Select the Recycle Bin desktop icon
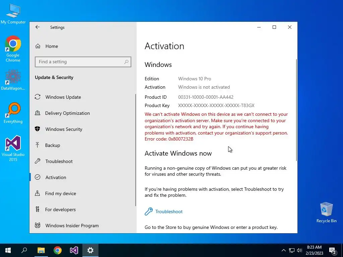 pos(326,212)
